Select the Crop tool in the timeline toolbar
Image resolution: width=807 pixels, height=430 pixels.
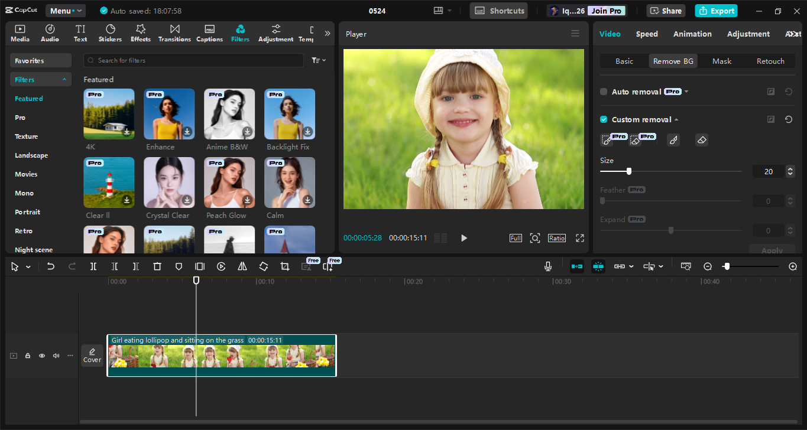pos(284,266)
